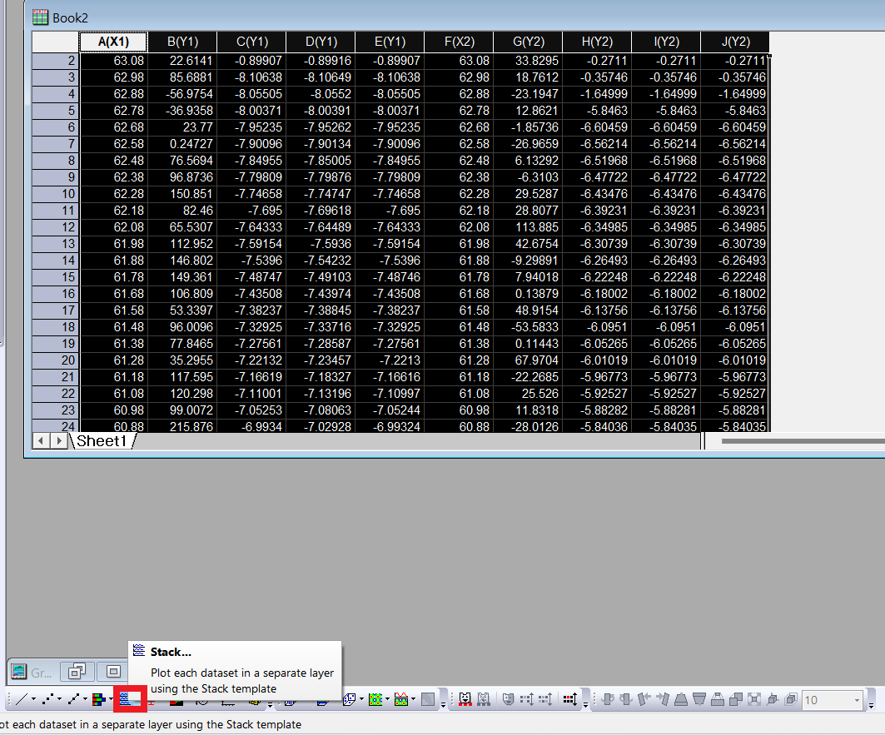The width and height of the screenshot is (885, 735).
Task: Click the 3D tilt right arrow icon
Action: click(x=662, y=699)
